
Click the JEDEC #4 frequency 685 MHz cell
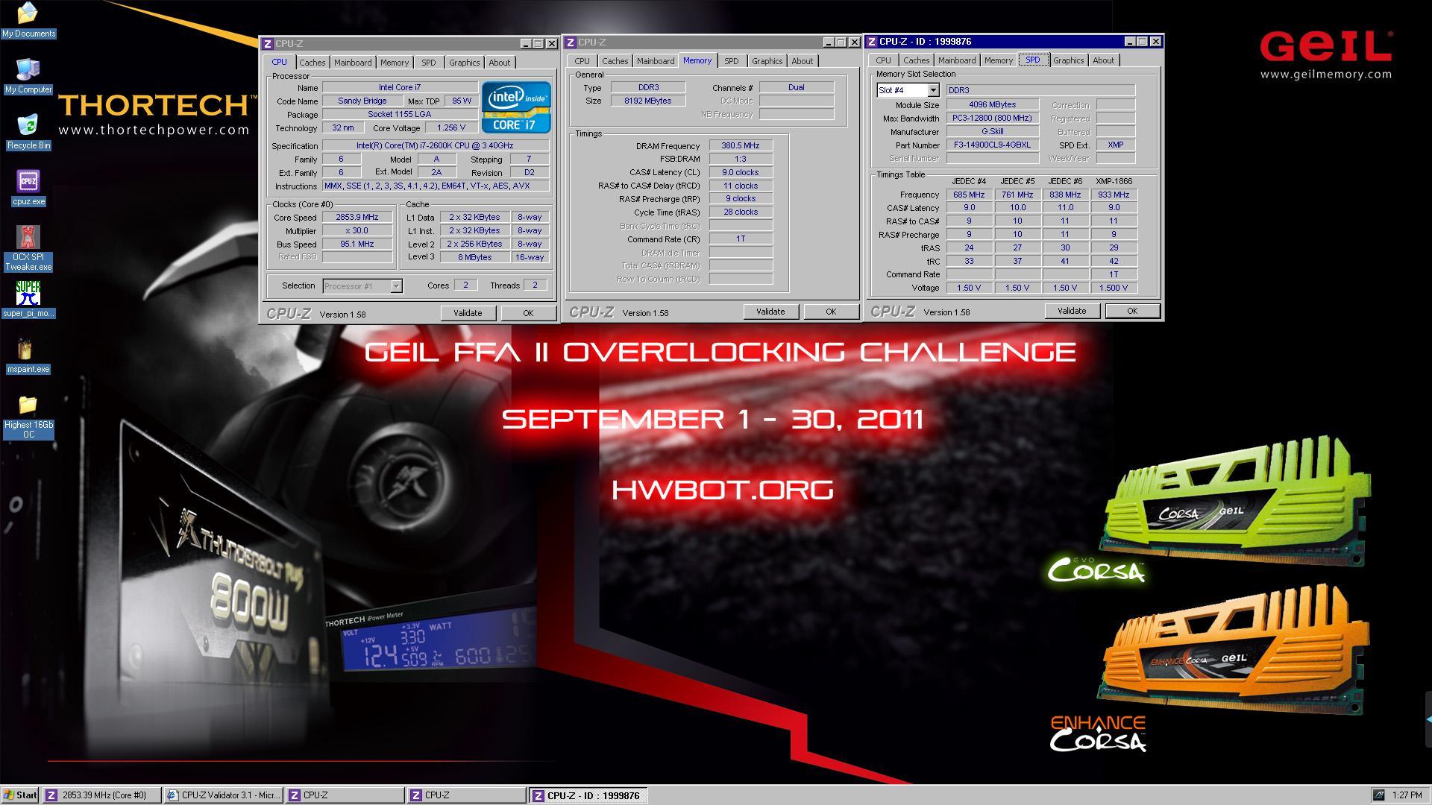(x=969, y=195)
